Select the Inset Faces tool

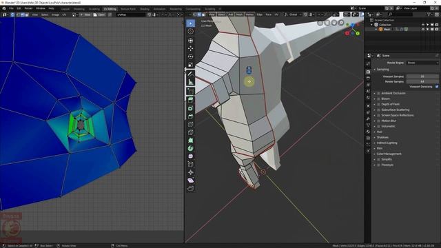[x=191, y=108]
